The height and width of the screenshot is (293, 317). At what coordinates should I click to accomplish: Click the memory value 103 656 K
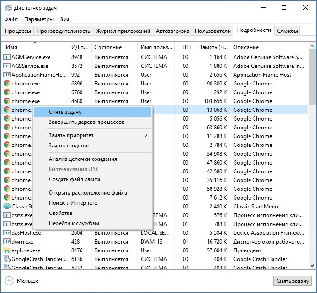(x=216, y=101)
